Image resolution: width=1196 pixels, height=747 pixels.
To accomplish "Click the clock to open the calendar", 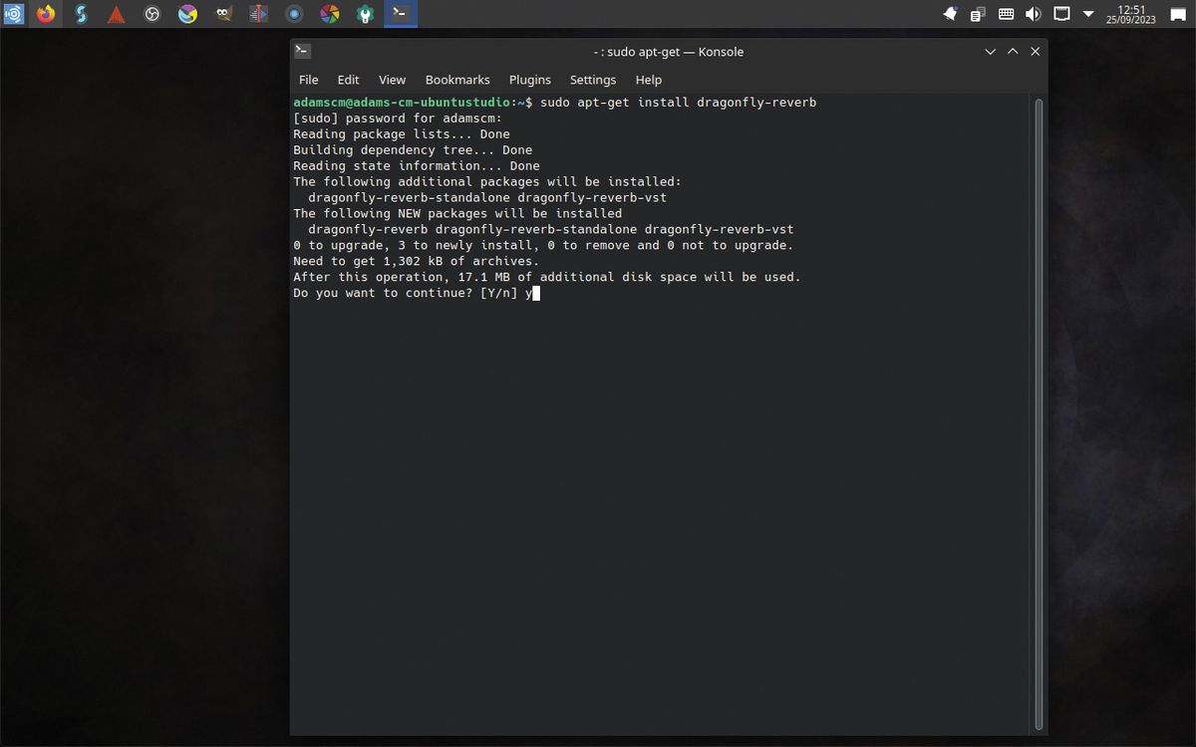I will [1131, 13].
